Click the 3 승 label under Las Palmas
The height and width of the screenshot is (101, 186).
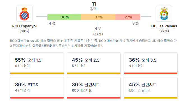click(x=136, y=23)
